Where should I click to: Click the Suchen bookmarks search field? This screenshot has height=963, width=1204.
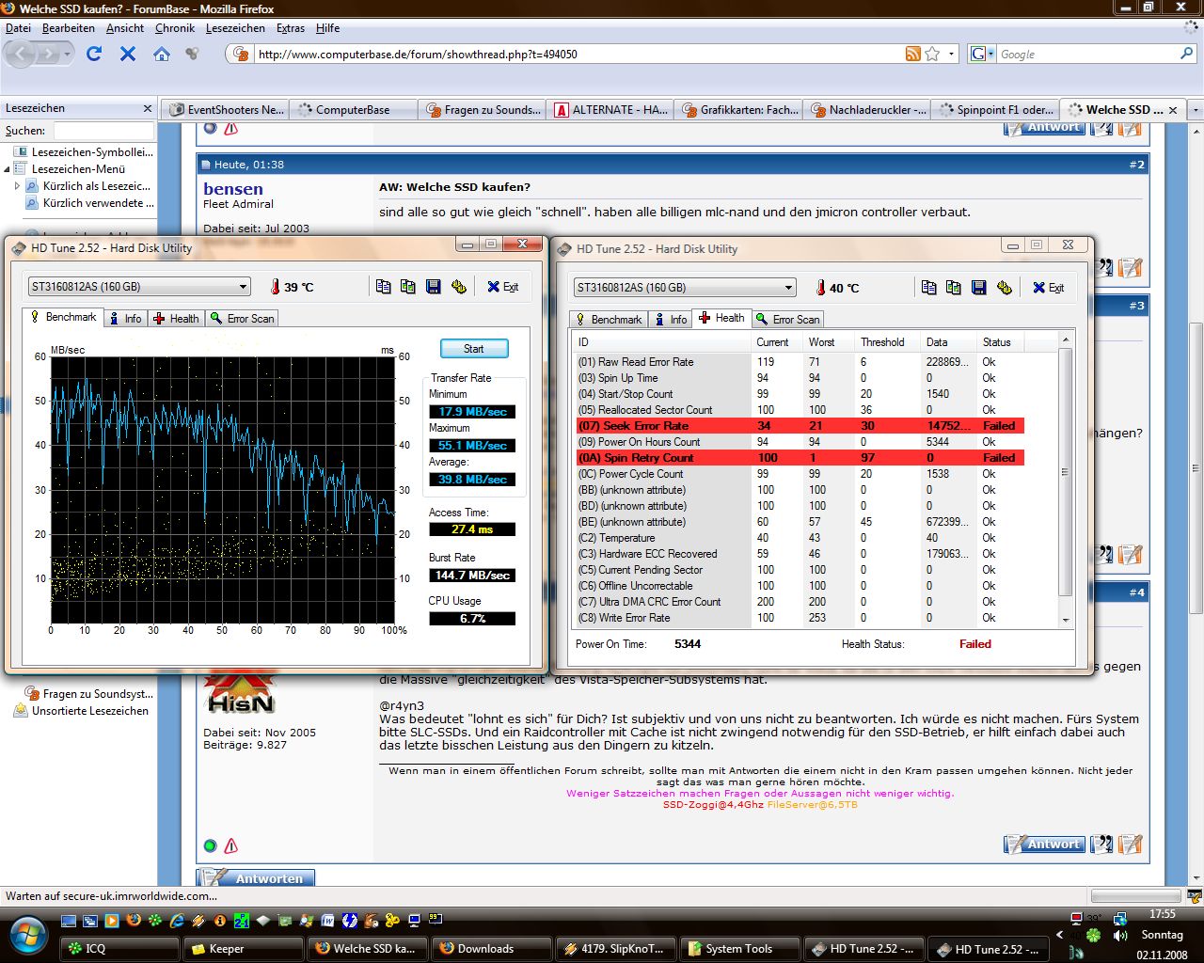point(103,131)
